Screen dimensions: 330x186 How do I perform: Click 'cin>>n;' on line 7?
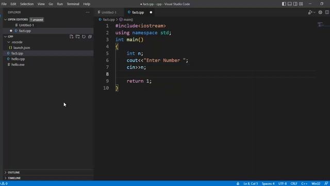click(136, 67)
